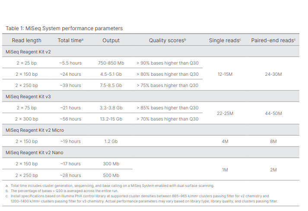Select the 'Read length' column header
Screen dimensions: 308x211
26,40
